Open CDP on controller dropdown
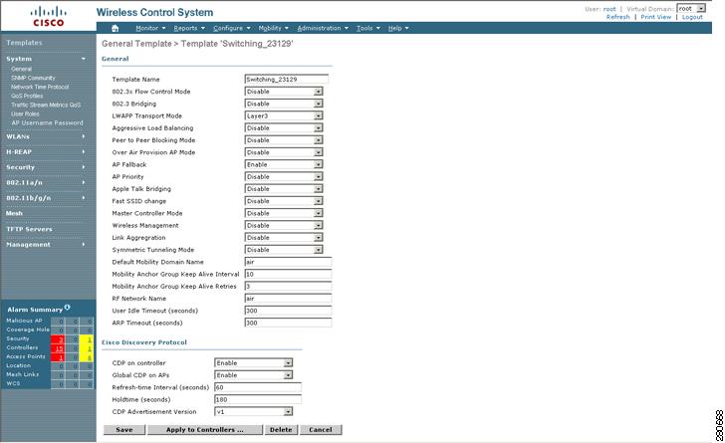725x443 pixels. coord(253,363)
